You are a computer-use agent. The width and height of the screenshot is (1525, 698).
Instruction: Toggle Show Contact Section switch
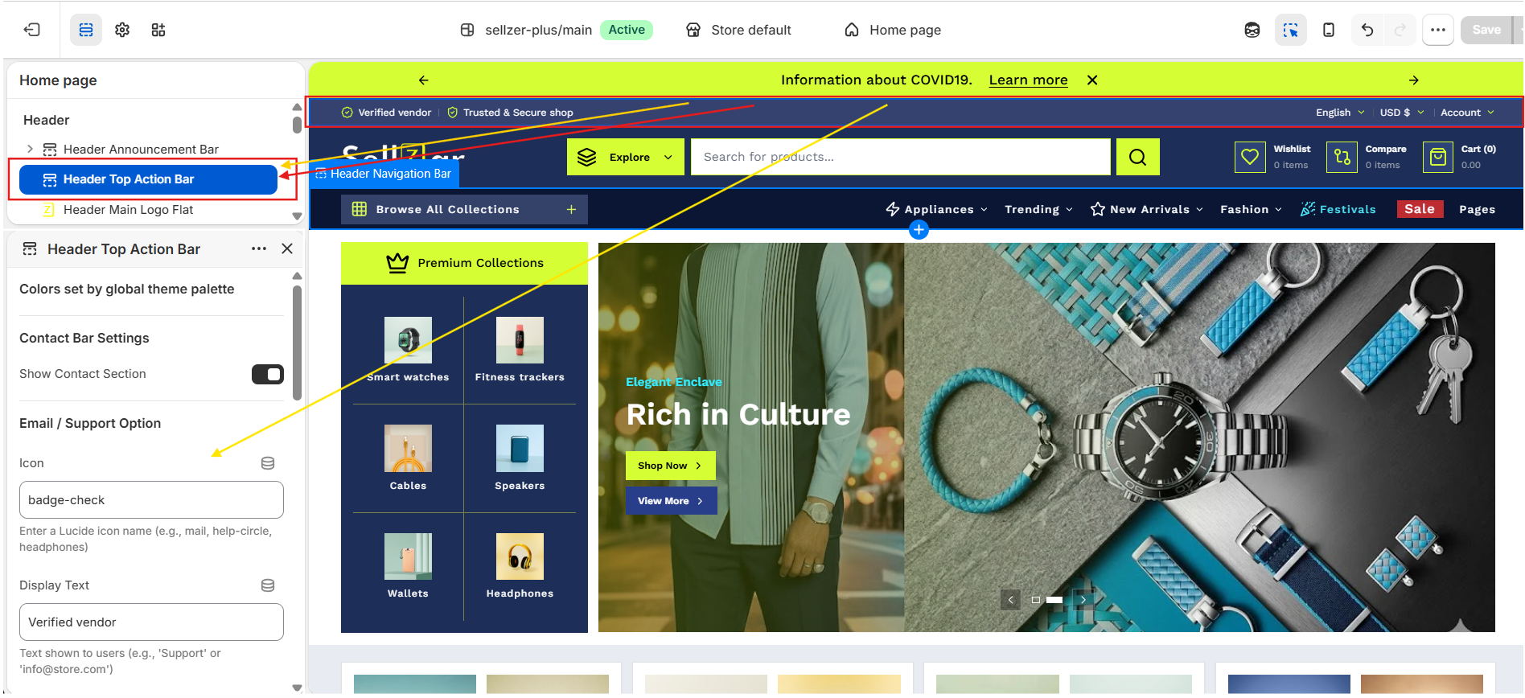(x=268, y=374)
